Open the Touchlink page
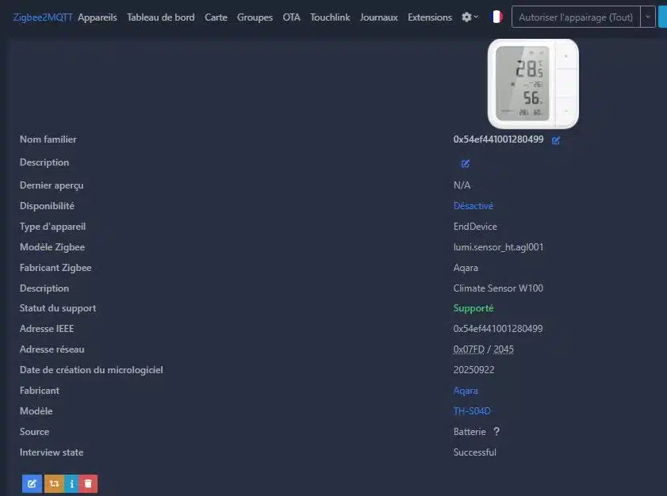667x496 pixels. pos(330,17)
